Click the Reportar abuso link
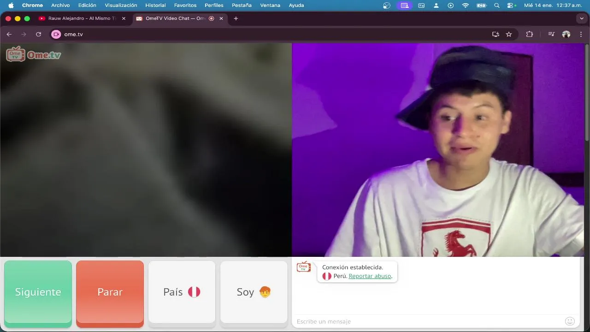Image resolution: width=590 pixels, height=332 pixels. tap(370, 276)
